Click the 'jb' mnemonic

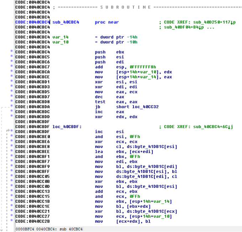pos(98,107)
